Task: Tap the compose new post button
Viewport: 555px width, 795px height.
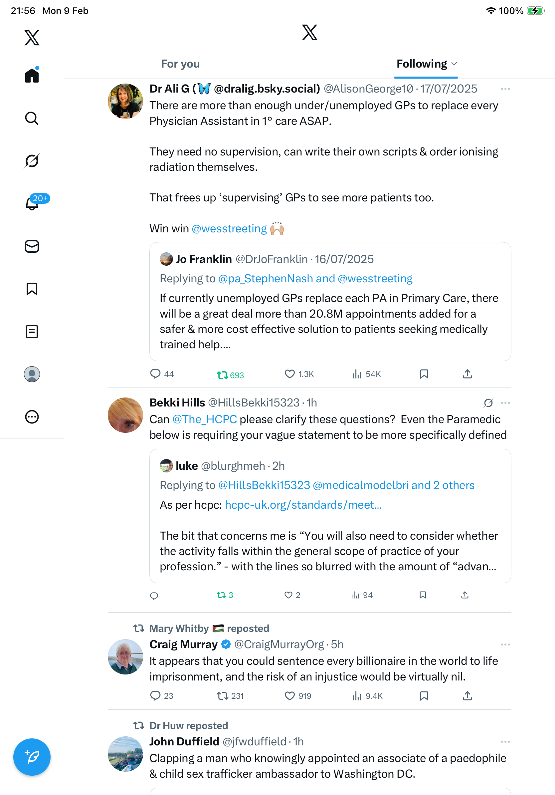Action: [32, 757]
